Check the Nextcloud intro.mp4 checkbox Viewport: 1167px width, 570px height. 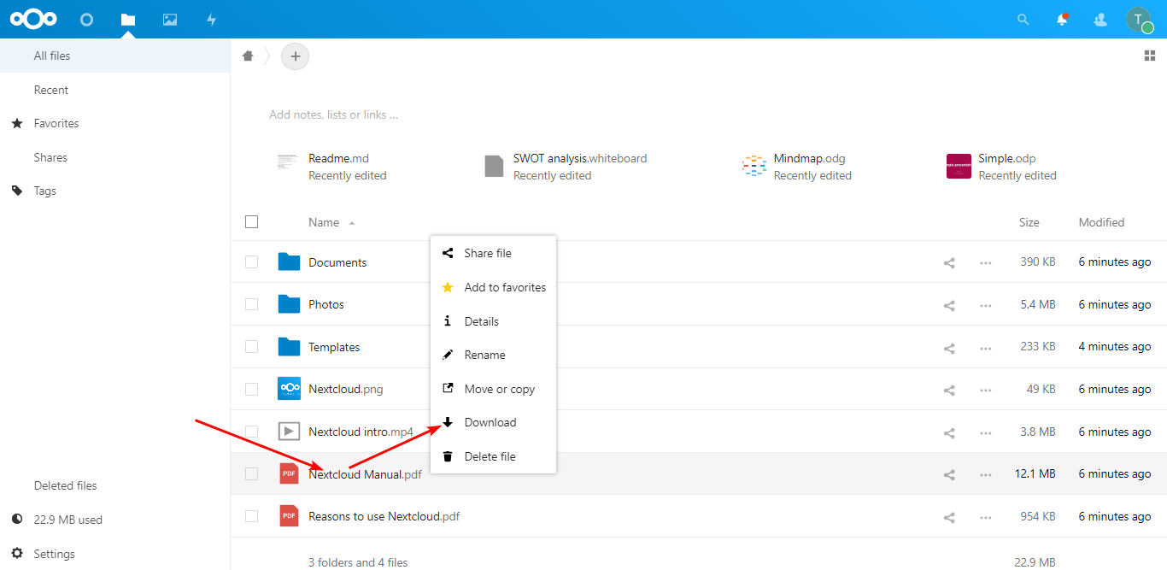pyautogui.click(x=251, y=432)
